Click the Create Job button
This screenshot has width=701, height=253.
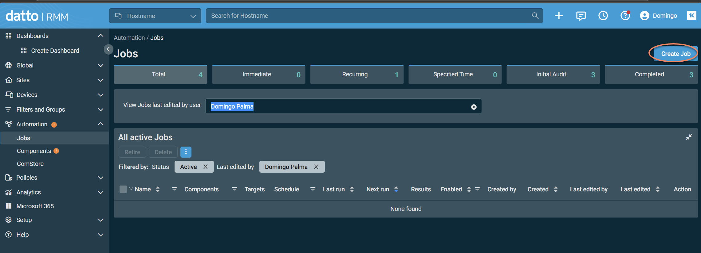675,54
